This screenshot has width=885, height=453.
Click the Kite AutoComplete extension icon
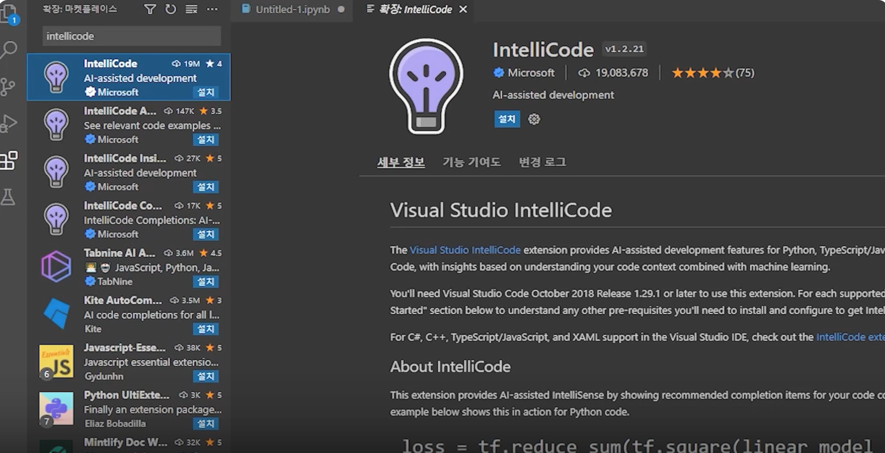point(56,313)
